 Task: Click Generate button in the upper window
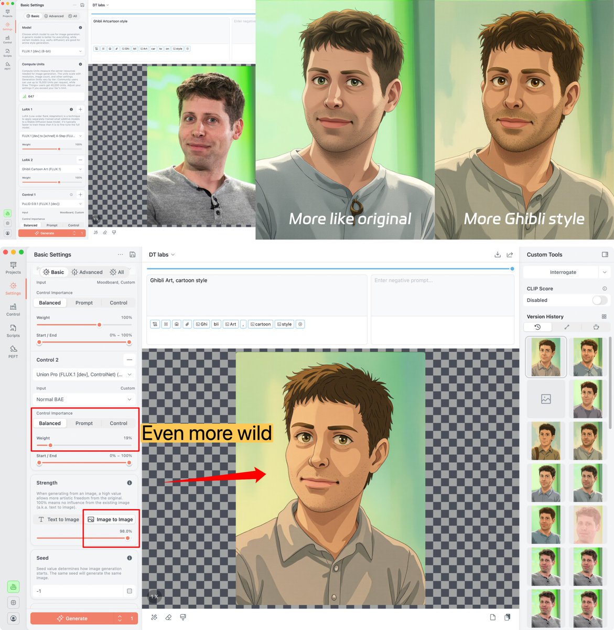(44, 233)
